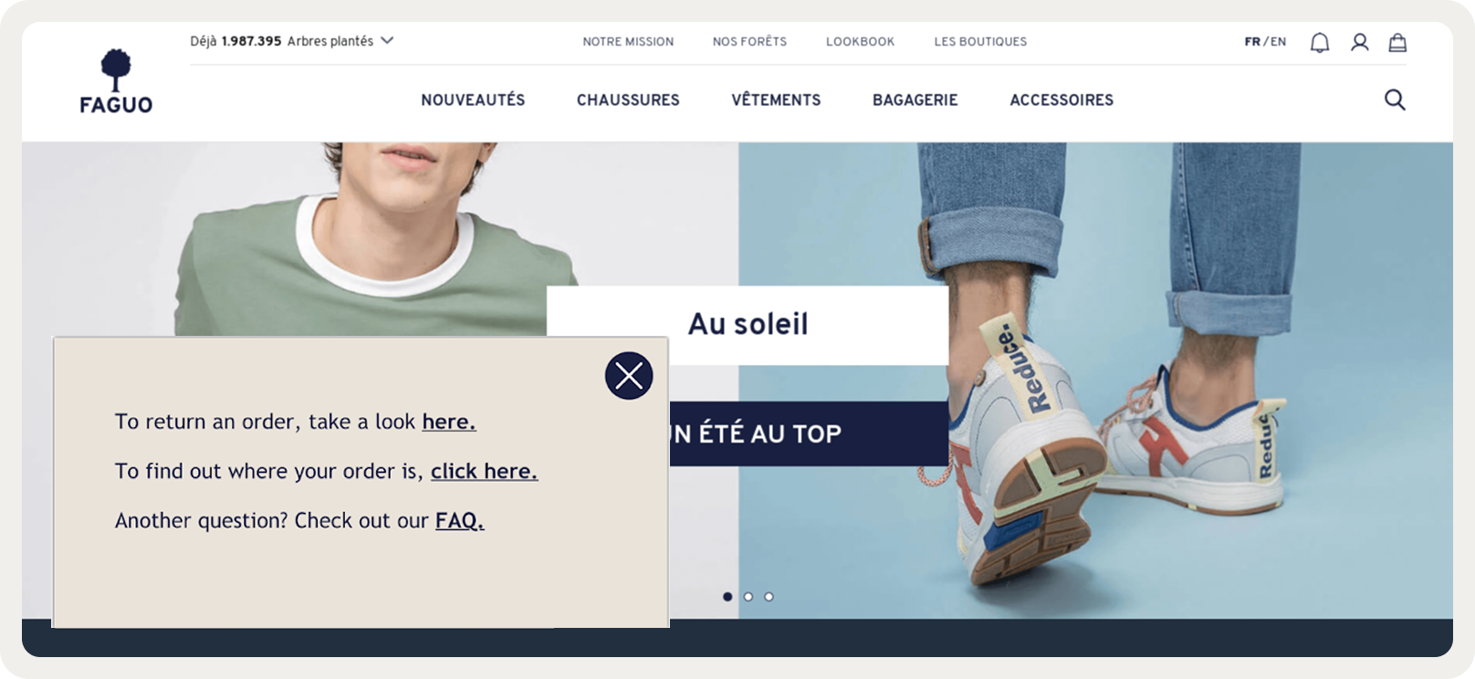
Task: Select the third carousel slide dot
Action: [x=769, y=597]
